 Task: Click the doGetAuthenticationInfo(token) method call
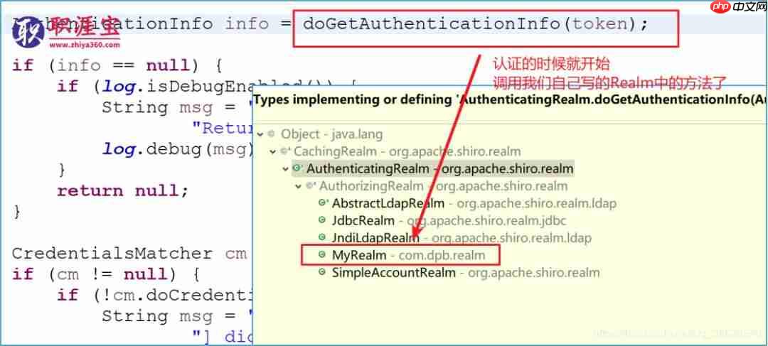point(475,23)
